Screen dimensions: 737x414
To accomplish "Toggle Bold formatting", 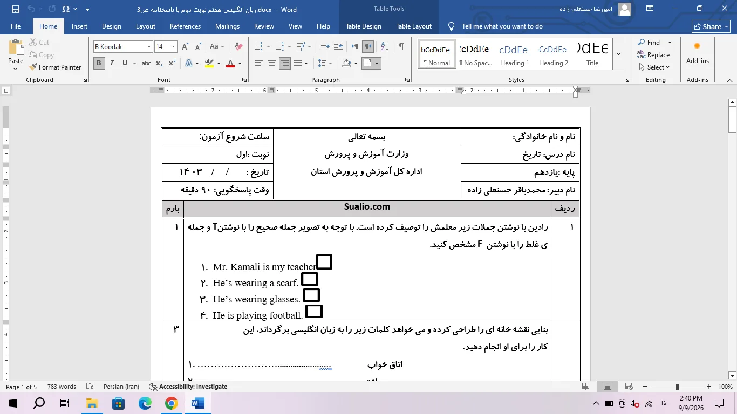I will 99,63.
